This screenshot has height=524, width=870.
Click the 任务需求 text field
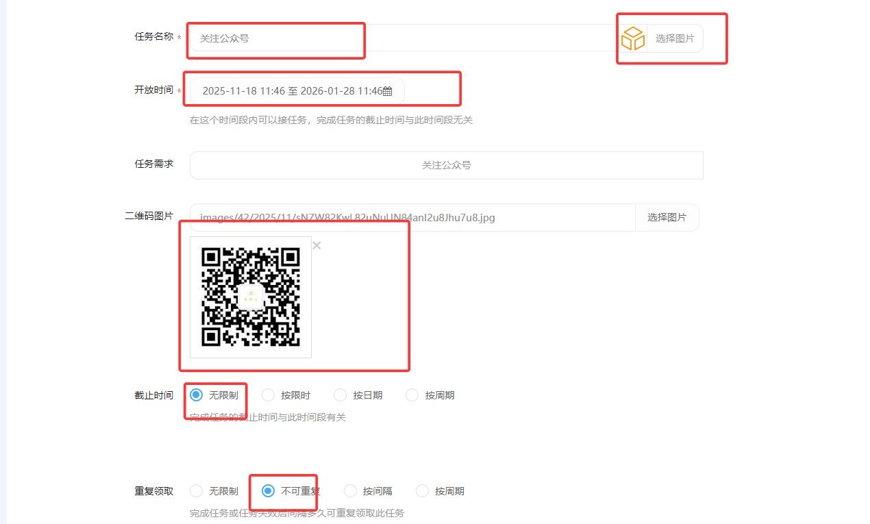[446, 165]
